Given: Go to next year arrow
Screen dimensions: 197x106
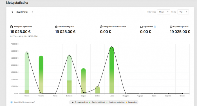Looking at the screenshot, I should [32, 12].
